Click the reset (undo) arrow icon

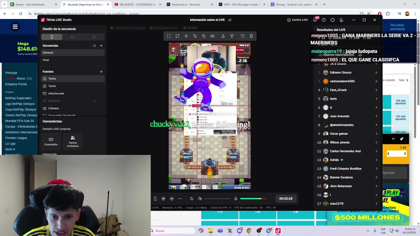pyautogui.click(x=242, y=36)
